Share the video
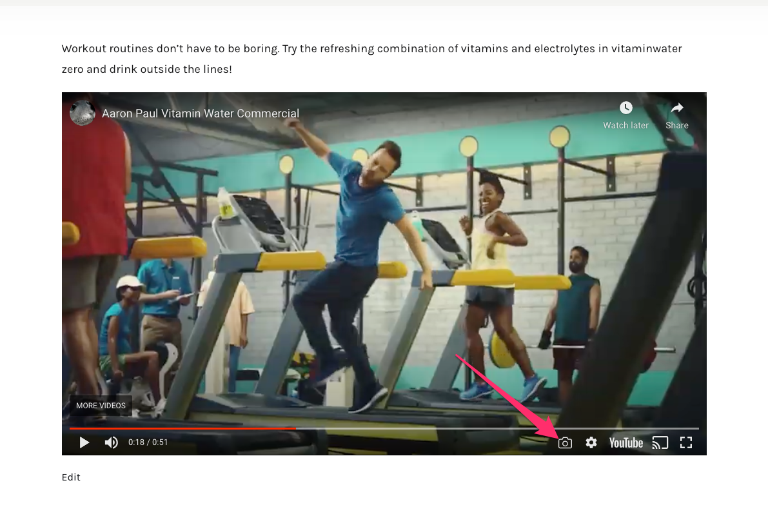The image size is (768, 525). click(x=677, y=115)
